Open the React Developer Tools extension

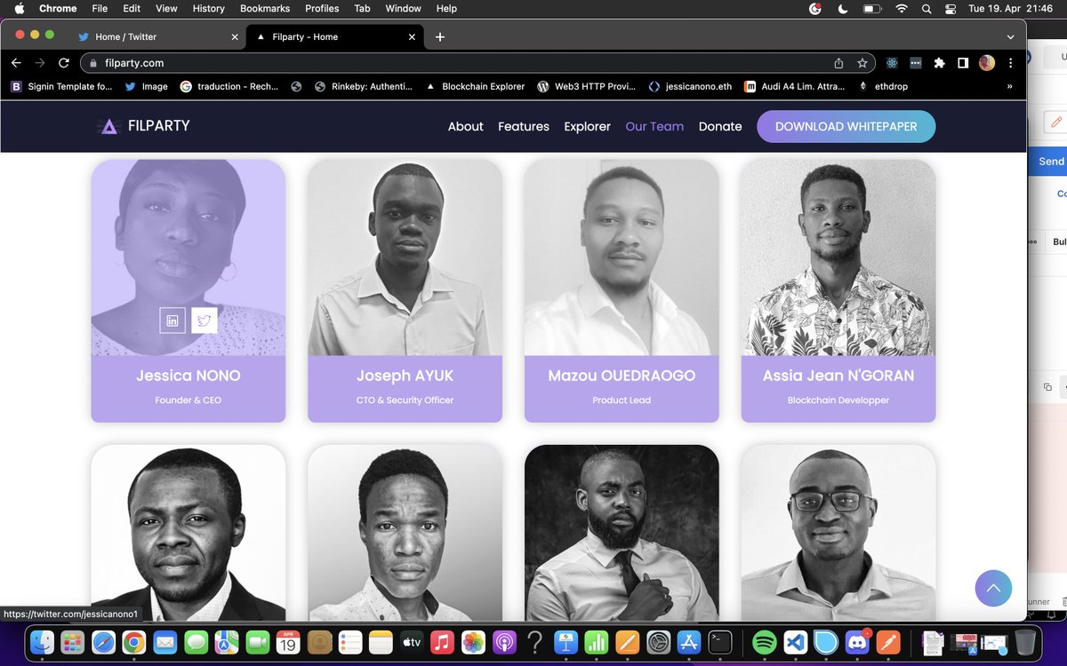click(x=892, y=63)
